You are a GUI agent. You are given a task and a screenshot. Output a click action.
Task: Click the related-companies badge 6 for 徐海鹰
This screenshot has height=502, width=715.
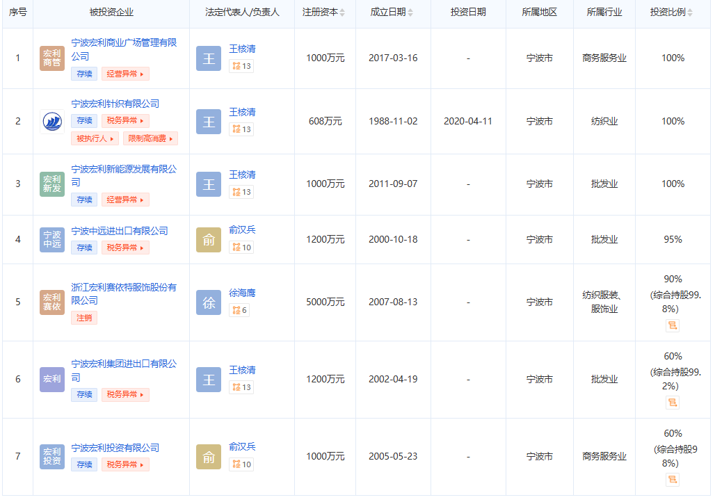[x=239, y=311]
